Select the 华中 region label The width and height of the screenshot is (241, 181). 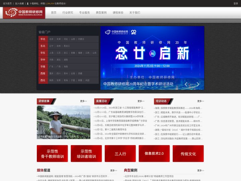(x=43, y=60)
